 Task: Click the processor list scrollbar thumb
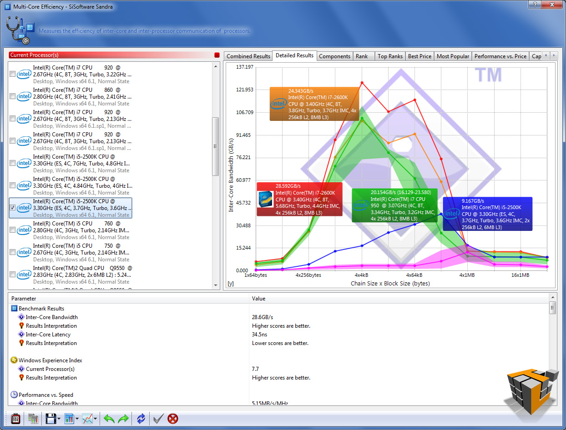click(x=216, y=146)
